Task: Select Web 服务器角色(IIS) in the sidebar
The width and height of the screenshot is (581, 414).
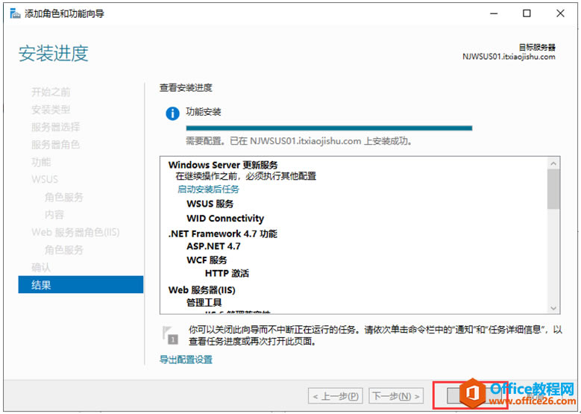Action: (x=75, y=233)
